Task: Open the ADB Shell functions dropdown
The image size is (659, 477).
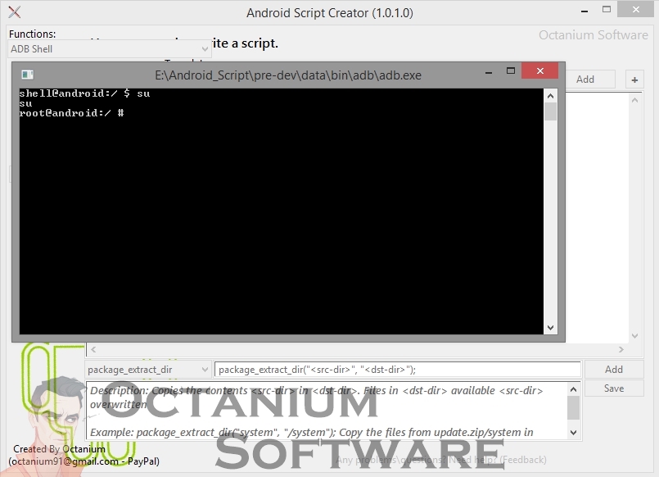Action: click(109, 49)
